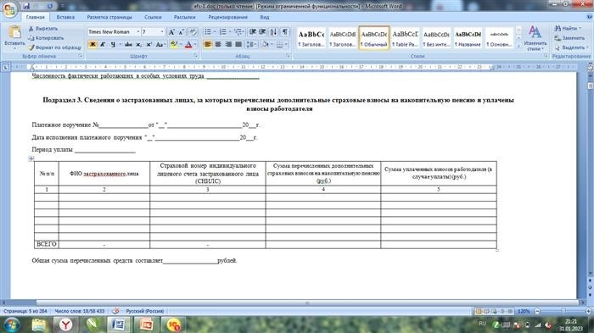Screen dimensions: 594x333
Task: Open Выделить selection menu
Action: (x=571, y=47)
